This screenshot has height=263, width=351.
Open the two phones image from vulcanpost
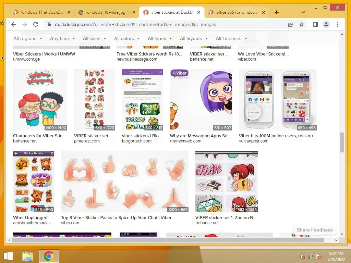pos(278,100)
